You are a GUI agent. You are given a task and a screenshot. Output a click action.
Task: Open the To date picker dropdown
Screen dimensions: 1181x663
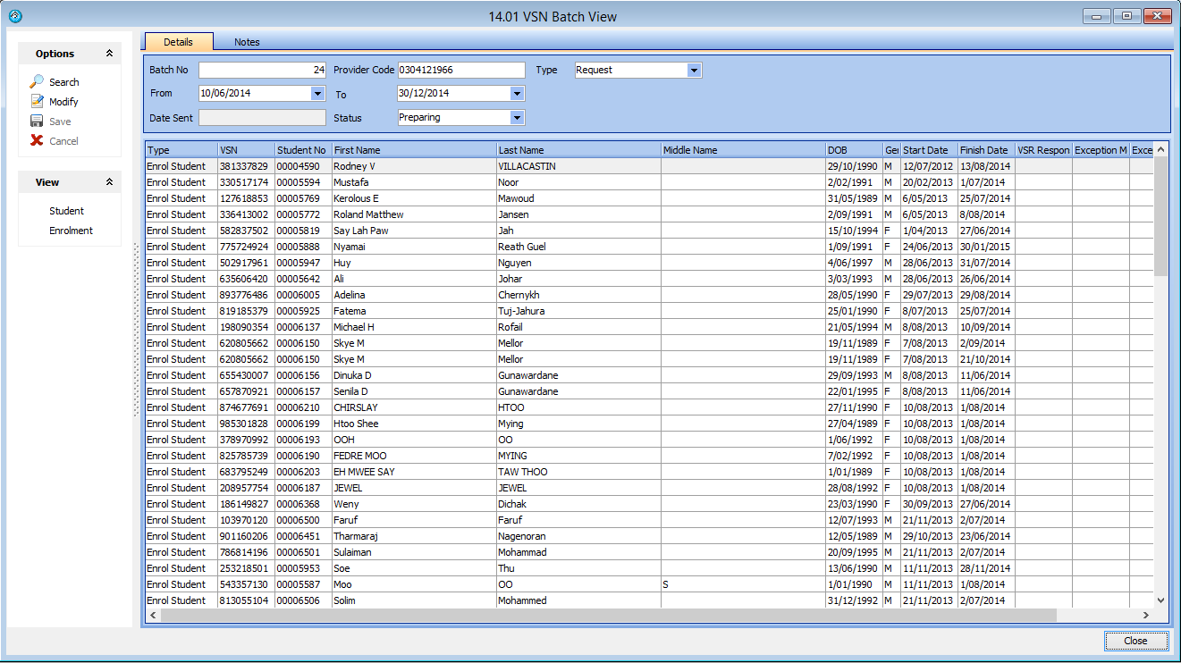point(516,94)
